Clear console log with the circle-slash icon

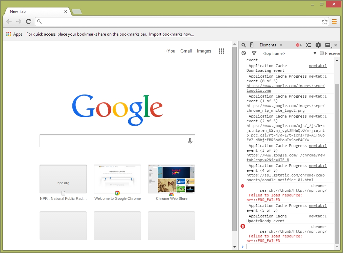pyautogui.click(x=244, y=53)
